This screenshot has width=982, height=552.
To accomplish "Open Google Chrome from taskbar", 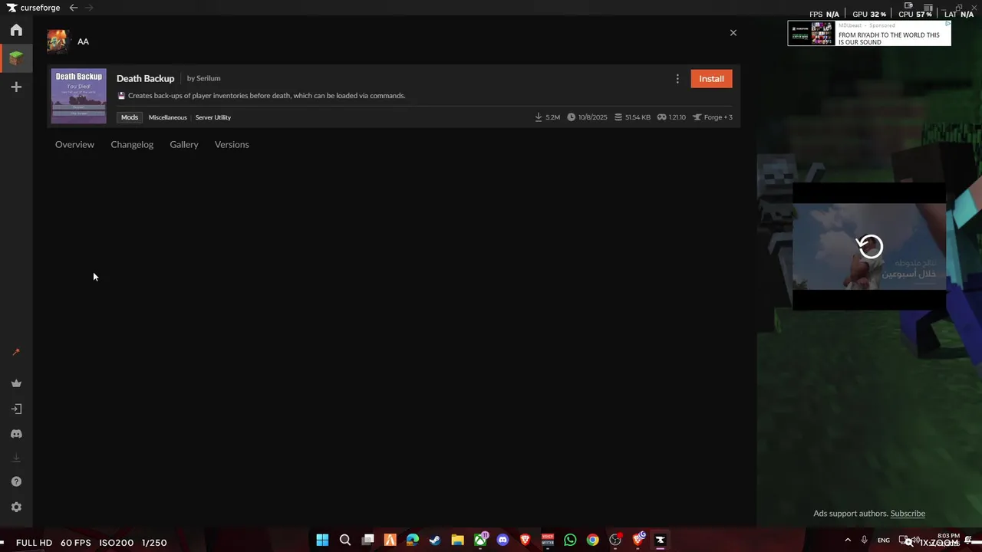I will click(x=592, y=540).
